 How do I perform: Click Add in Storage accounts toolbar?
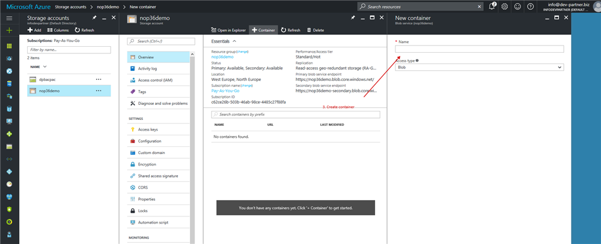click(x=34, y=30)
